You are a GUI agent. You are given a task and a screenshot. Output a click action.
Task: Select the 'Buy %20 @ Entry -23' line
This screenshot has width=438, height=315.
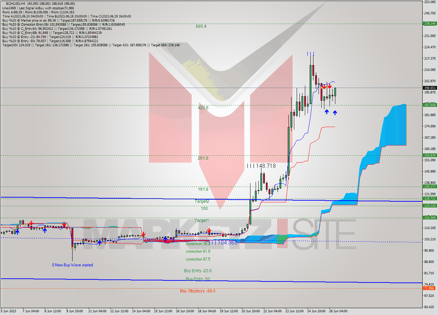(50, 37)
